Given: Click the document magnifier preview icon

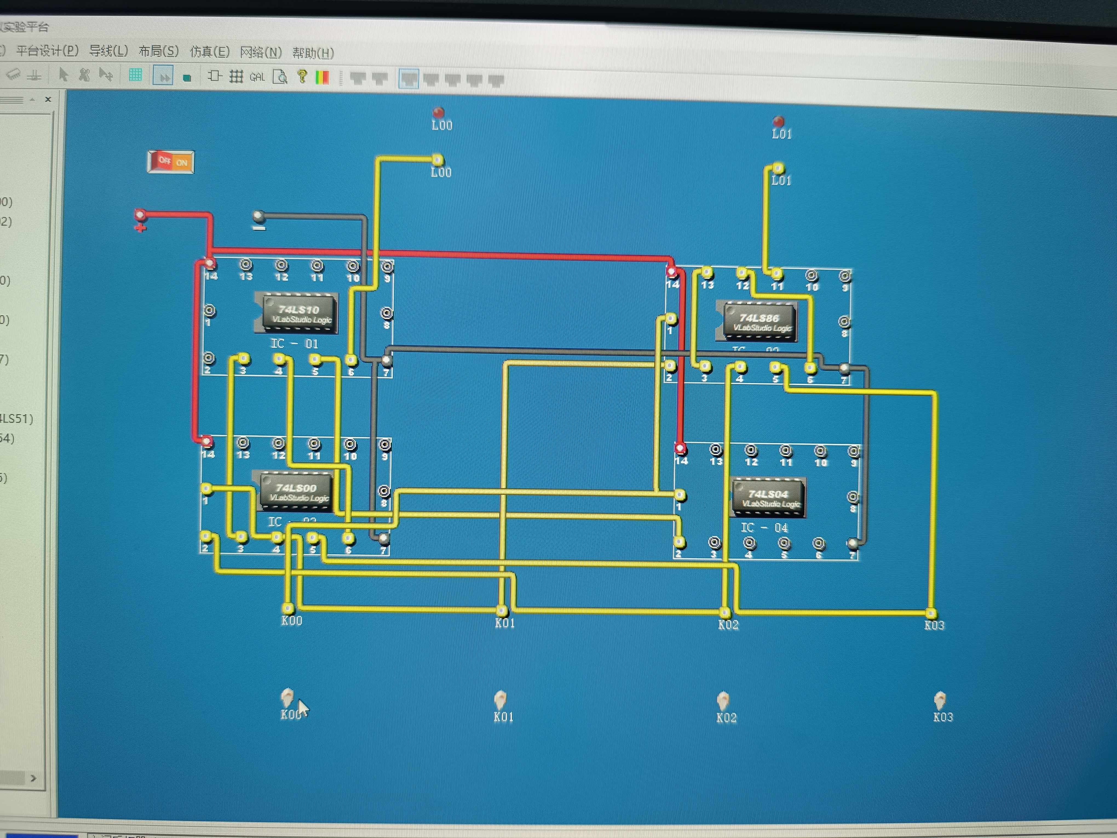Looking at the screenshot, I should tap(280, 77).
